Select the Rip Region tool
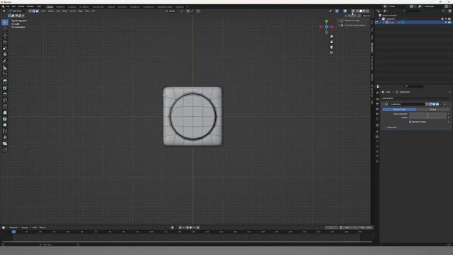The image size is (453, 255). click(x=5, y=149)
